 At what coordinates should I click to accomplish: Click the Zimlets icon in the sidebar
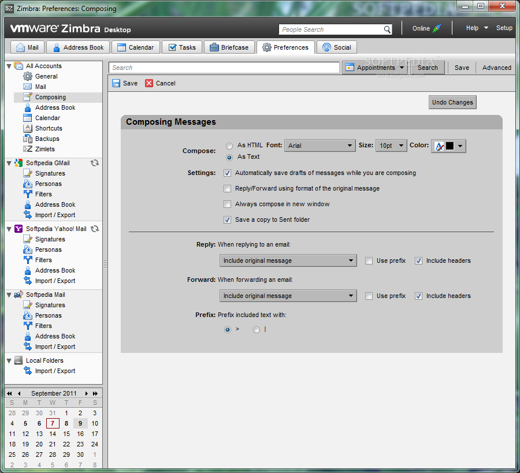click(28, 149)
